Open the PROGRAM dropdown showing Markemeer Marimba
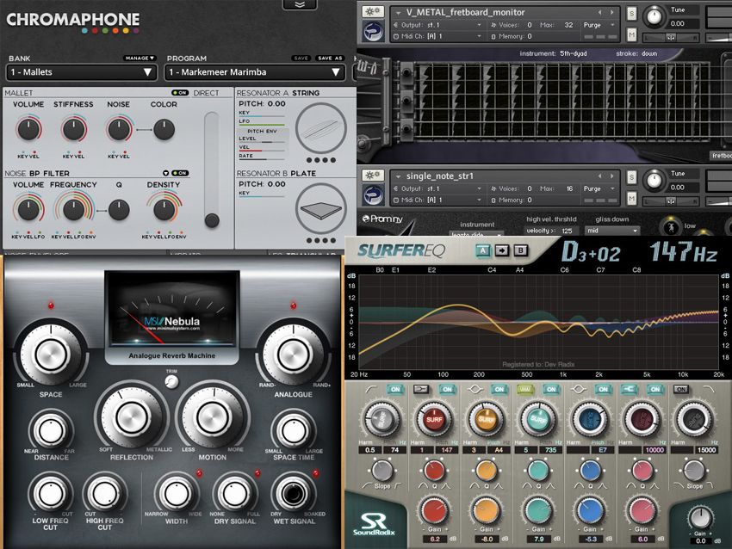This screenshot has height=549, width=732. tap(255, 72)
